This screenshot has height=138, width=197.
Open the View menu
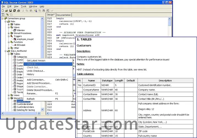[16, 7]
